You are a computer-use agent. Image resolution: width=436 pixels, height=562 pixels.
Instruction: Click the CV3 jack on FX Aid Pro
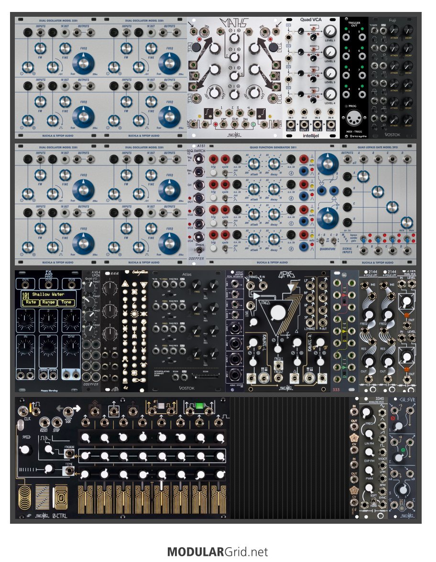71,285
